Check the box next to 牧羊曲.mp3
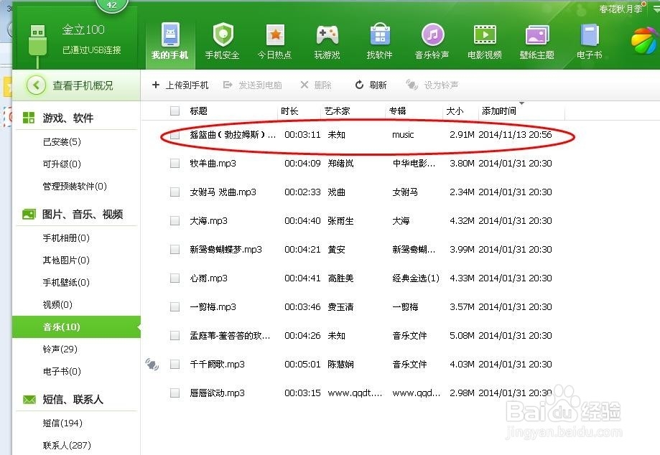 coord(174,163)
